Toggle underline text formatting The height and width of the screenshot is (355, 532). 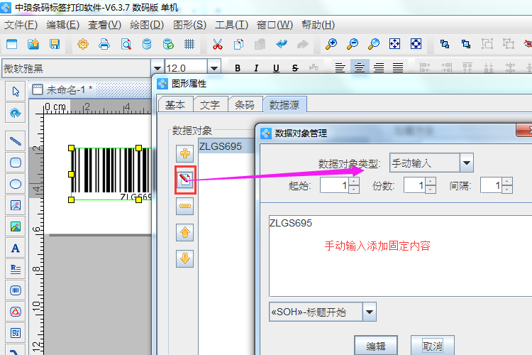pyautogui.click(x=275, y=68)
